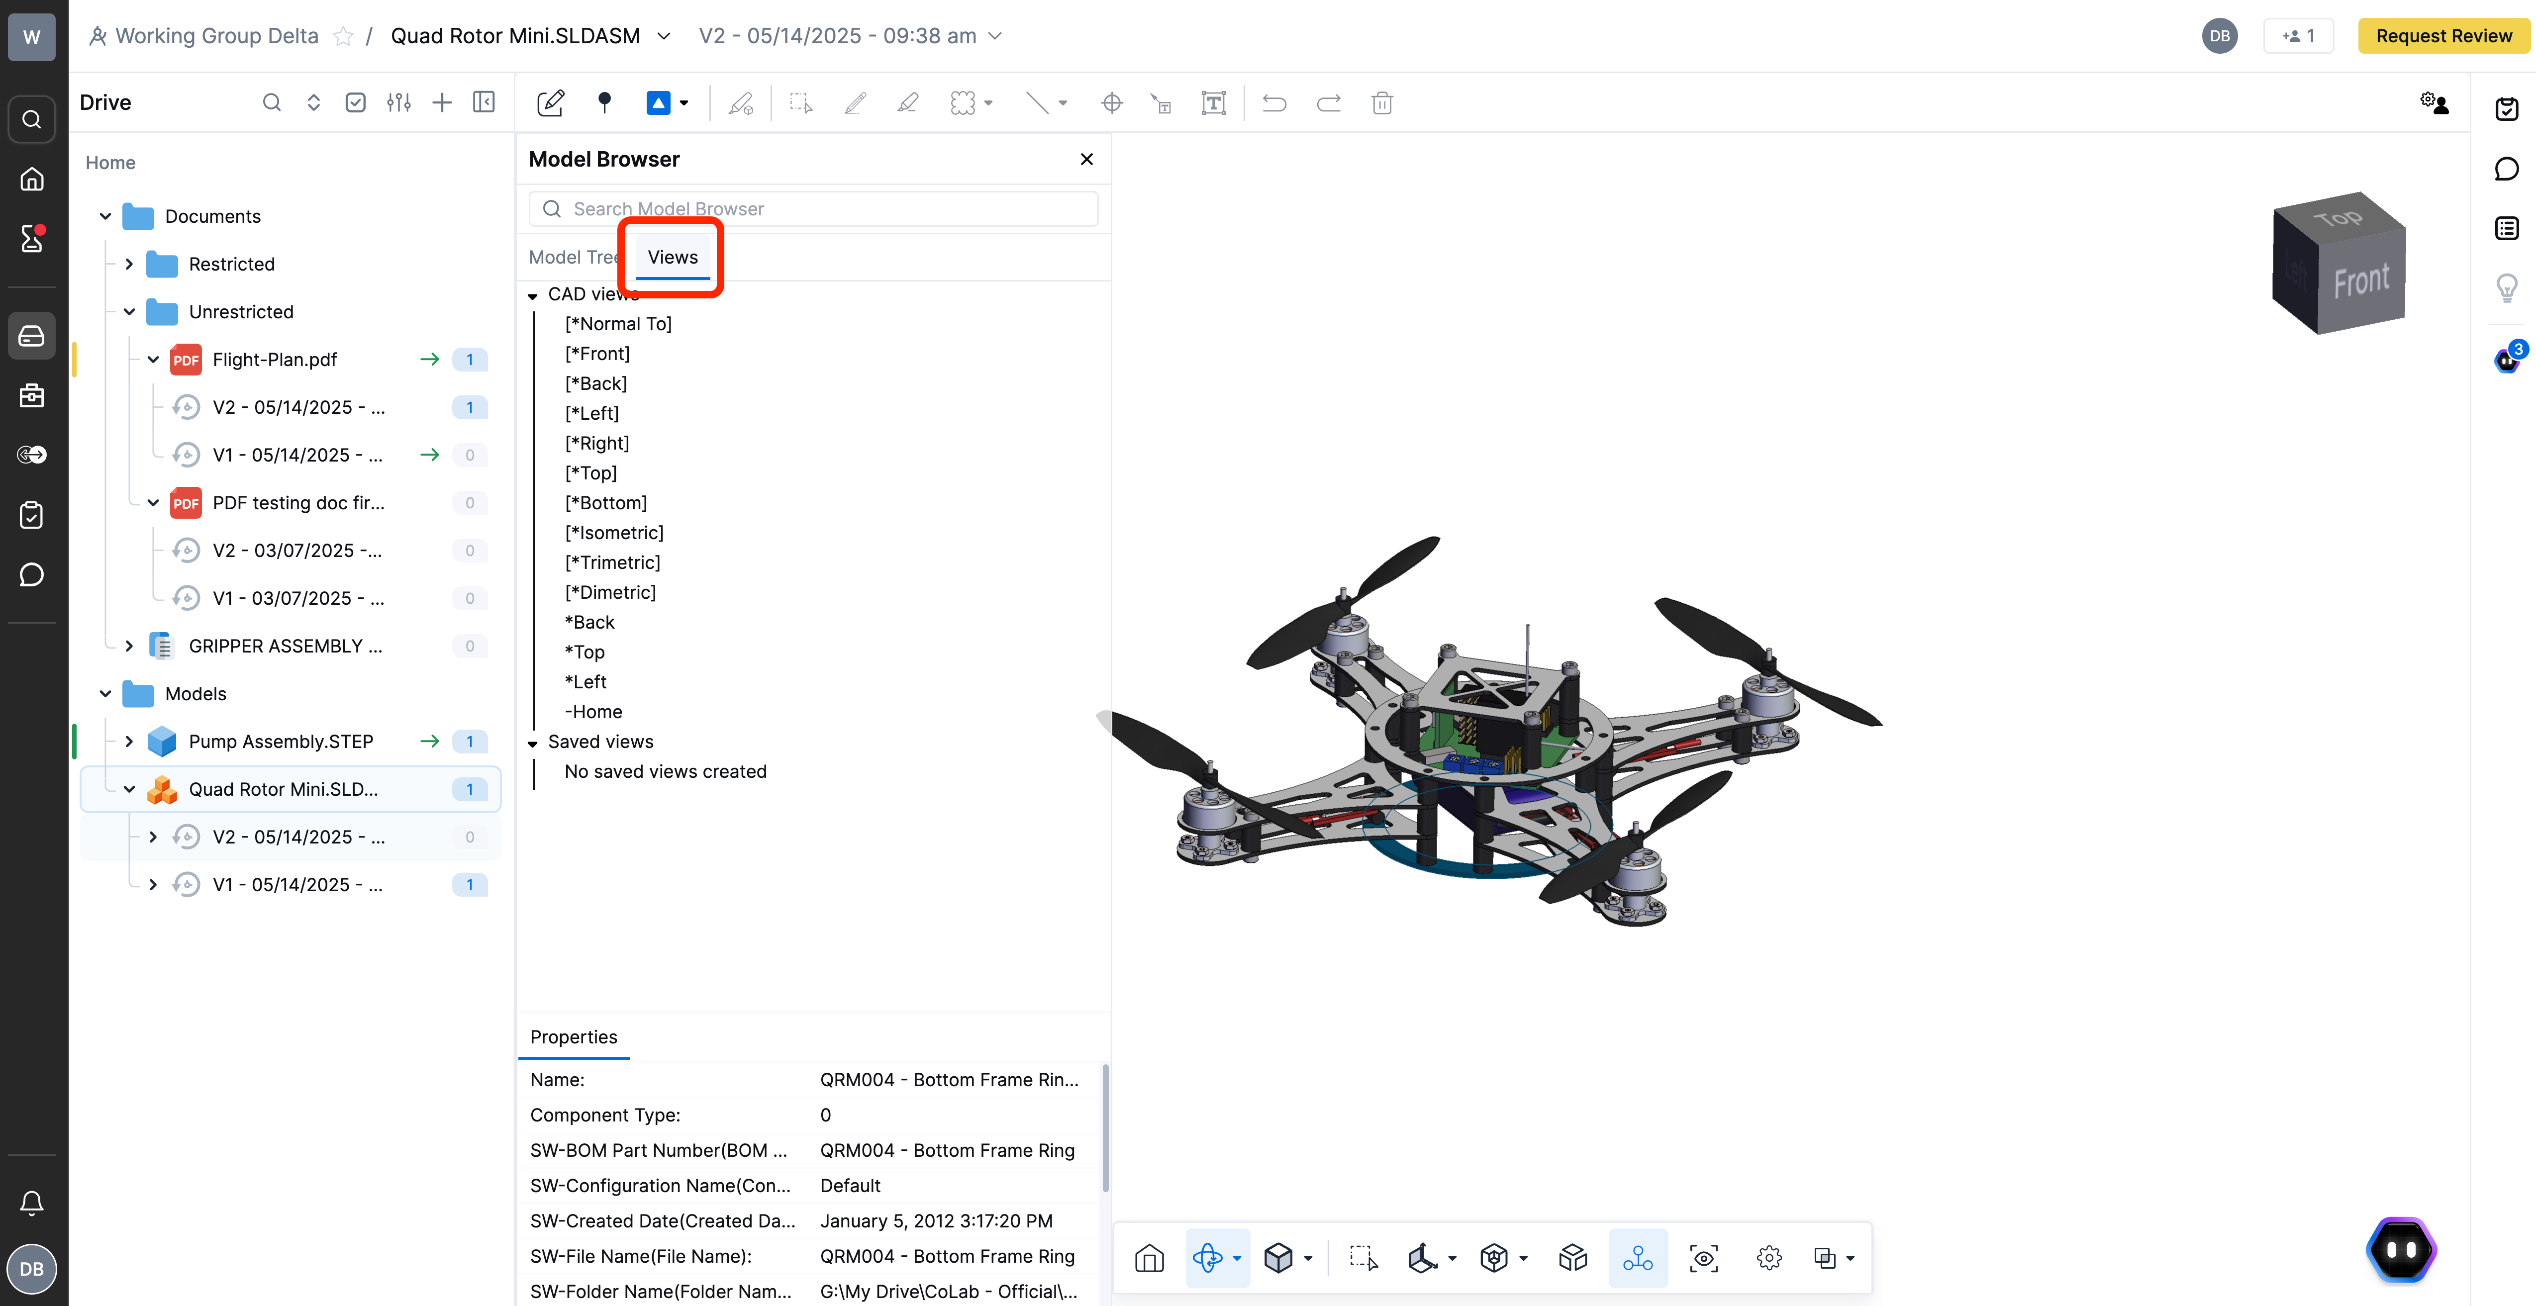Select the [*Front] view
Image resolution: width=2536 pixels, height=1306 pixels.
click(596, 353)
